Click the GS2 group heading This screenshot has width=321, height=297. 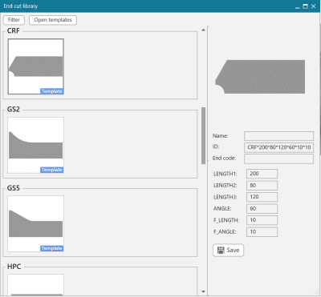point(14,109)
